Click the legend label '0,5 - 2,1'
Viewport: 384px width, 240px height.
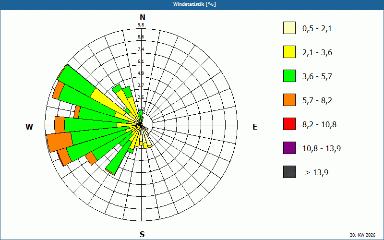tap(317, 29)
